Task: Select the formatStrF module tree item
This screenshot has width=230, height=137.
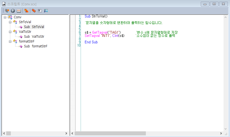Action: click(x=27, y=41)
